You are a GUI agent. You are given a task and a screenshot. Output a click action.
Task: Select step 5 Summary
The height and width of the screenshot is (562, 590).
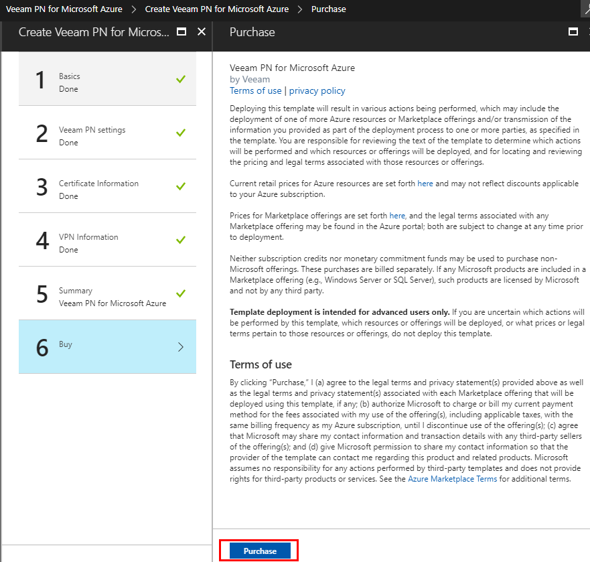click(107, 293)
